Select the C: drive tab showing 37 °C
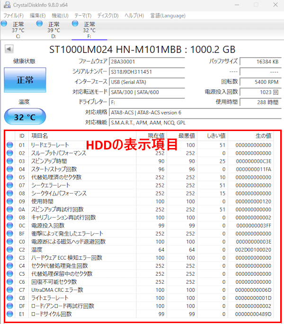Screen dimensions: 284x324 (18, 30)
